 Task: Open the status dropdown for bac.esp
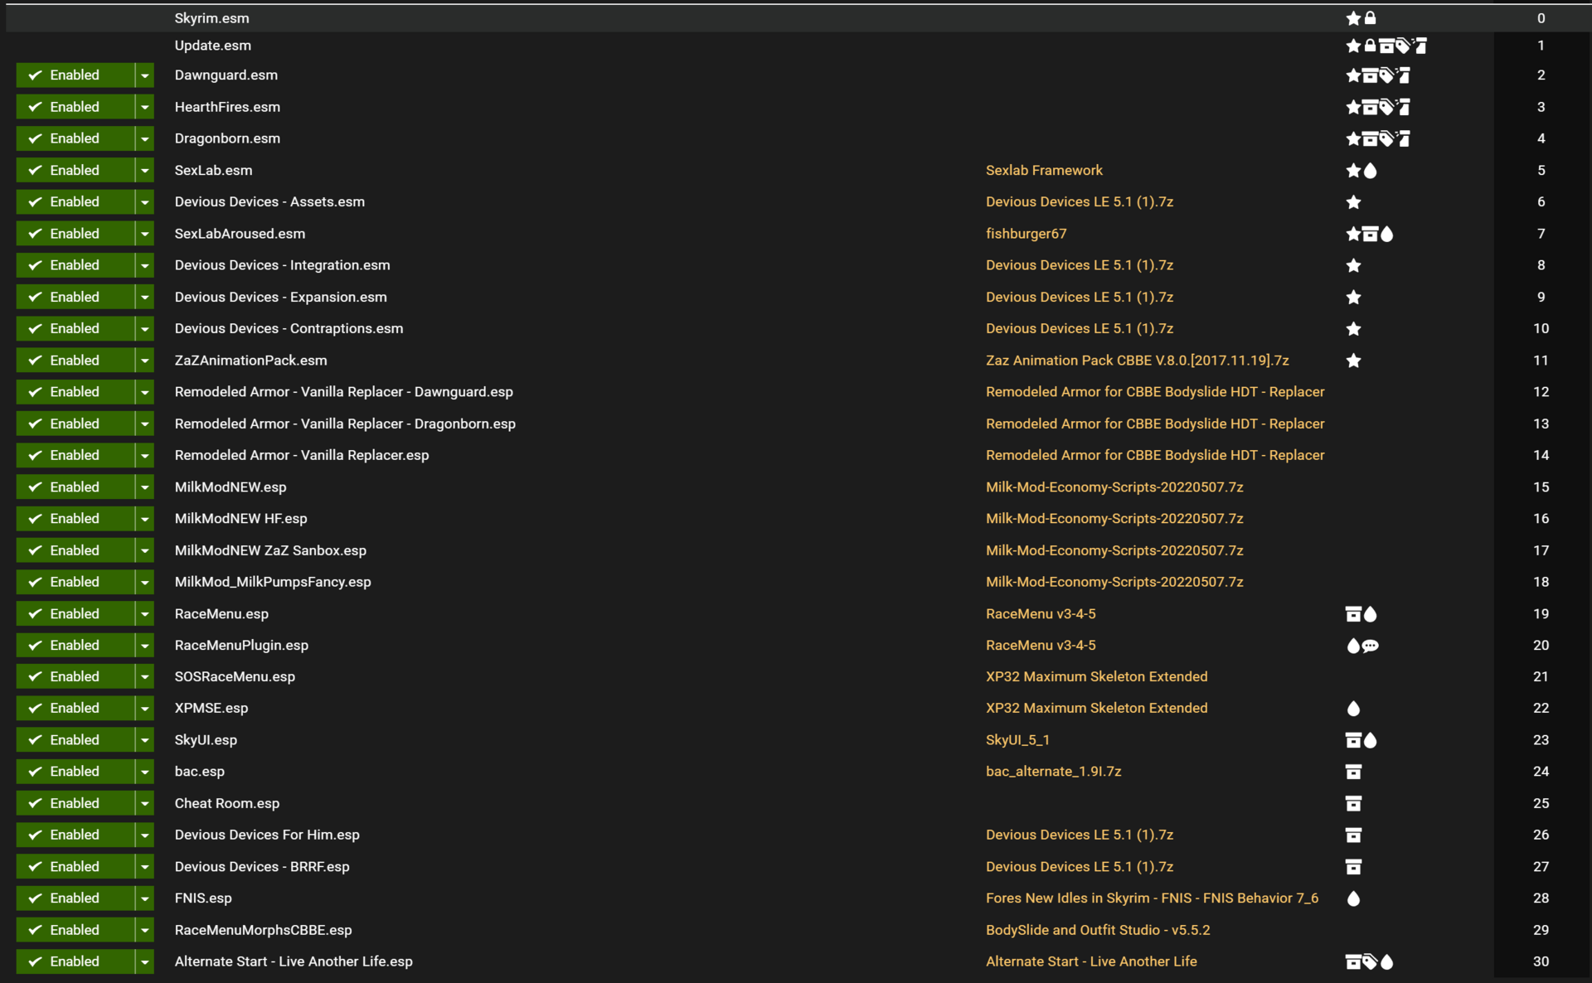tap(145, 772)
